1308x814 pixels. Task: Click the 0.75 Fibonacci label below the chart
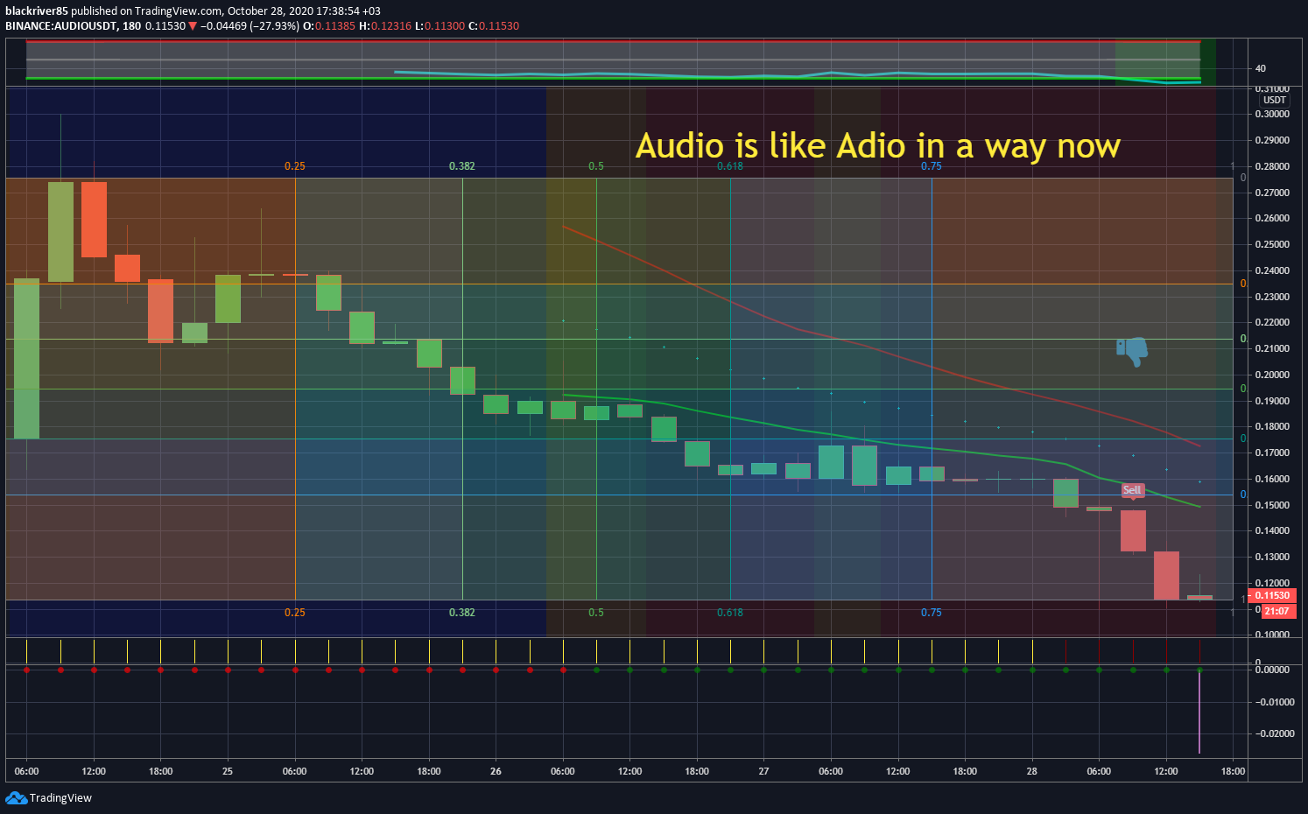[x=932, y=613]
